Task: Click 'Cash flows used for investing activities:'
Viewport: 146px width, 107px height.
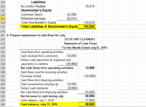Action: pos(44,72)
